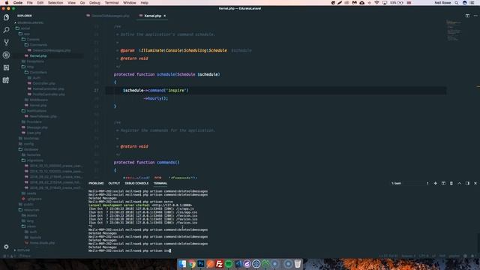Open Spotify from the Dock
The image size is (480, 270).
click(x=229, y=264)
